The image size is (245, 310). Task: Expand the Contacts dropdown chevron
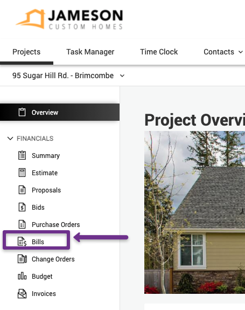tap(241, 52)
